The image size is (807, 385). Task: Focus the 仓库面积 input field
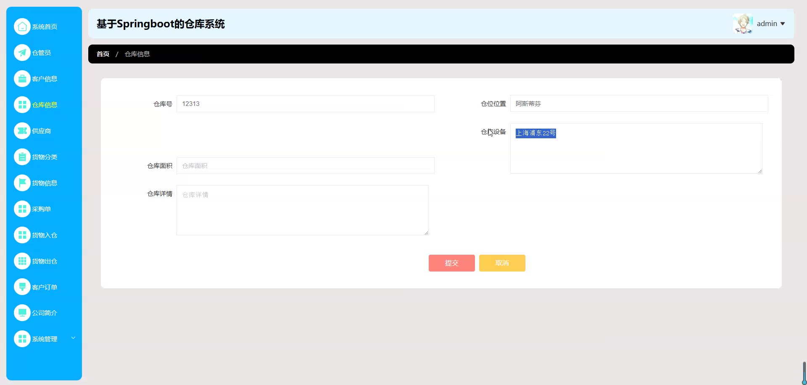tap(306, 166)
